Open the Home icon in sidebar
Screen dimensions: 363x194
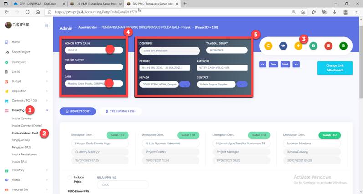7,42
